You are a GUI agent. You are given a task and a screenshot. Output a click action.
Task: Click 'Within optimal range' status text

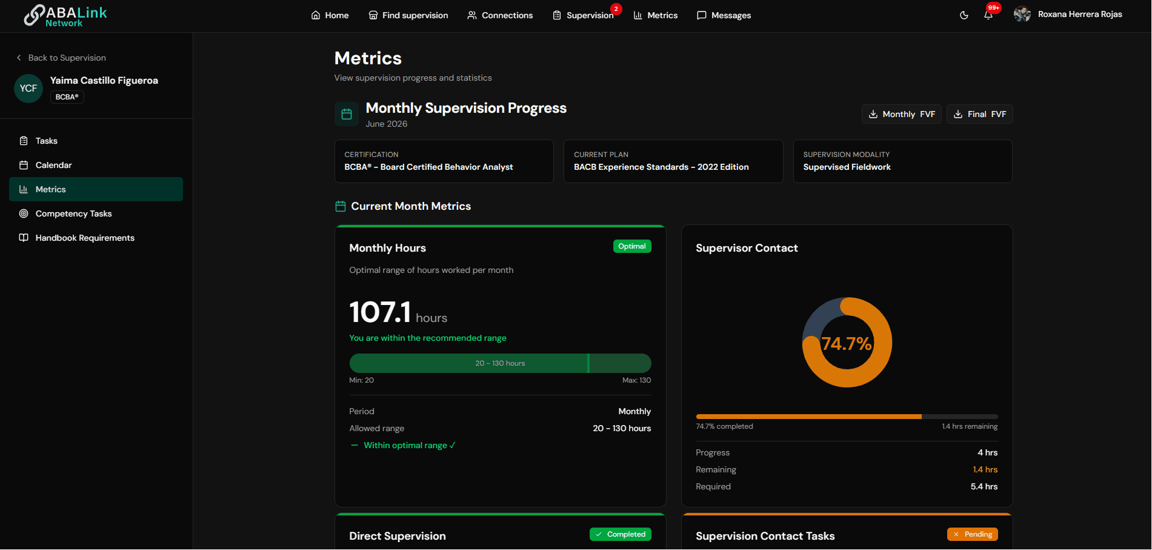click(410, 446)
